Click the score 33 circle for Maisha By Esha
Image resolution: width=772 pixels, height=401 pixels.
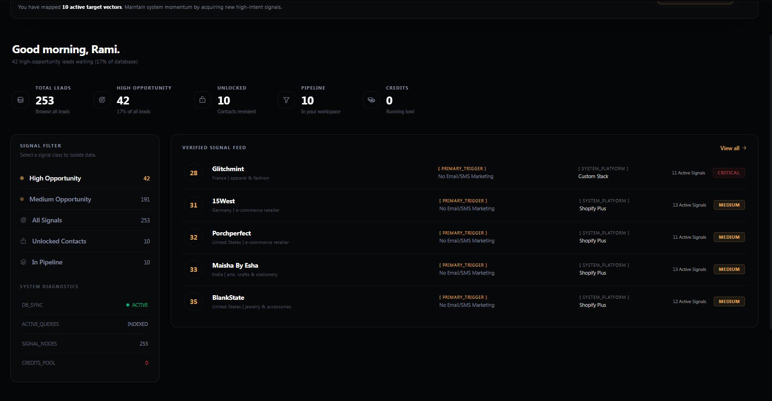(194, 270)
